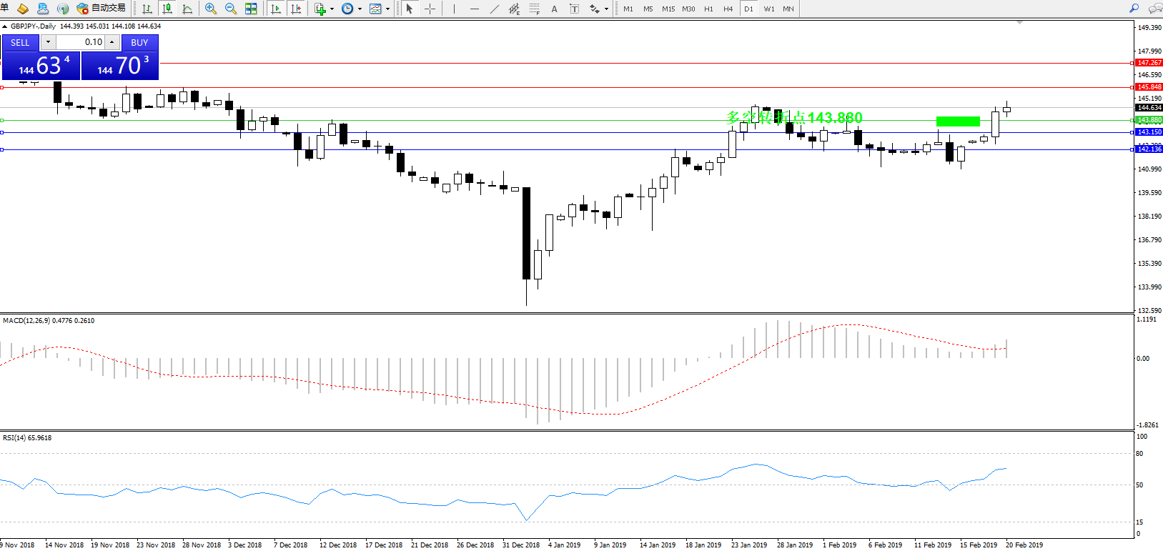
Task: Toggle the 自动交易 auto trading button
Action: tap(101, 9)
